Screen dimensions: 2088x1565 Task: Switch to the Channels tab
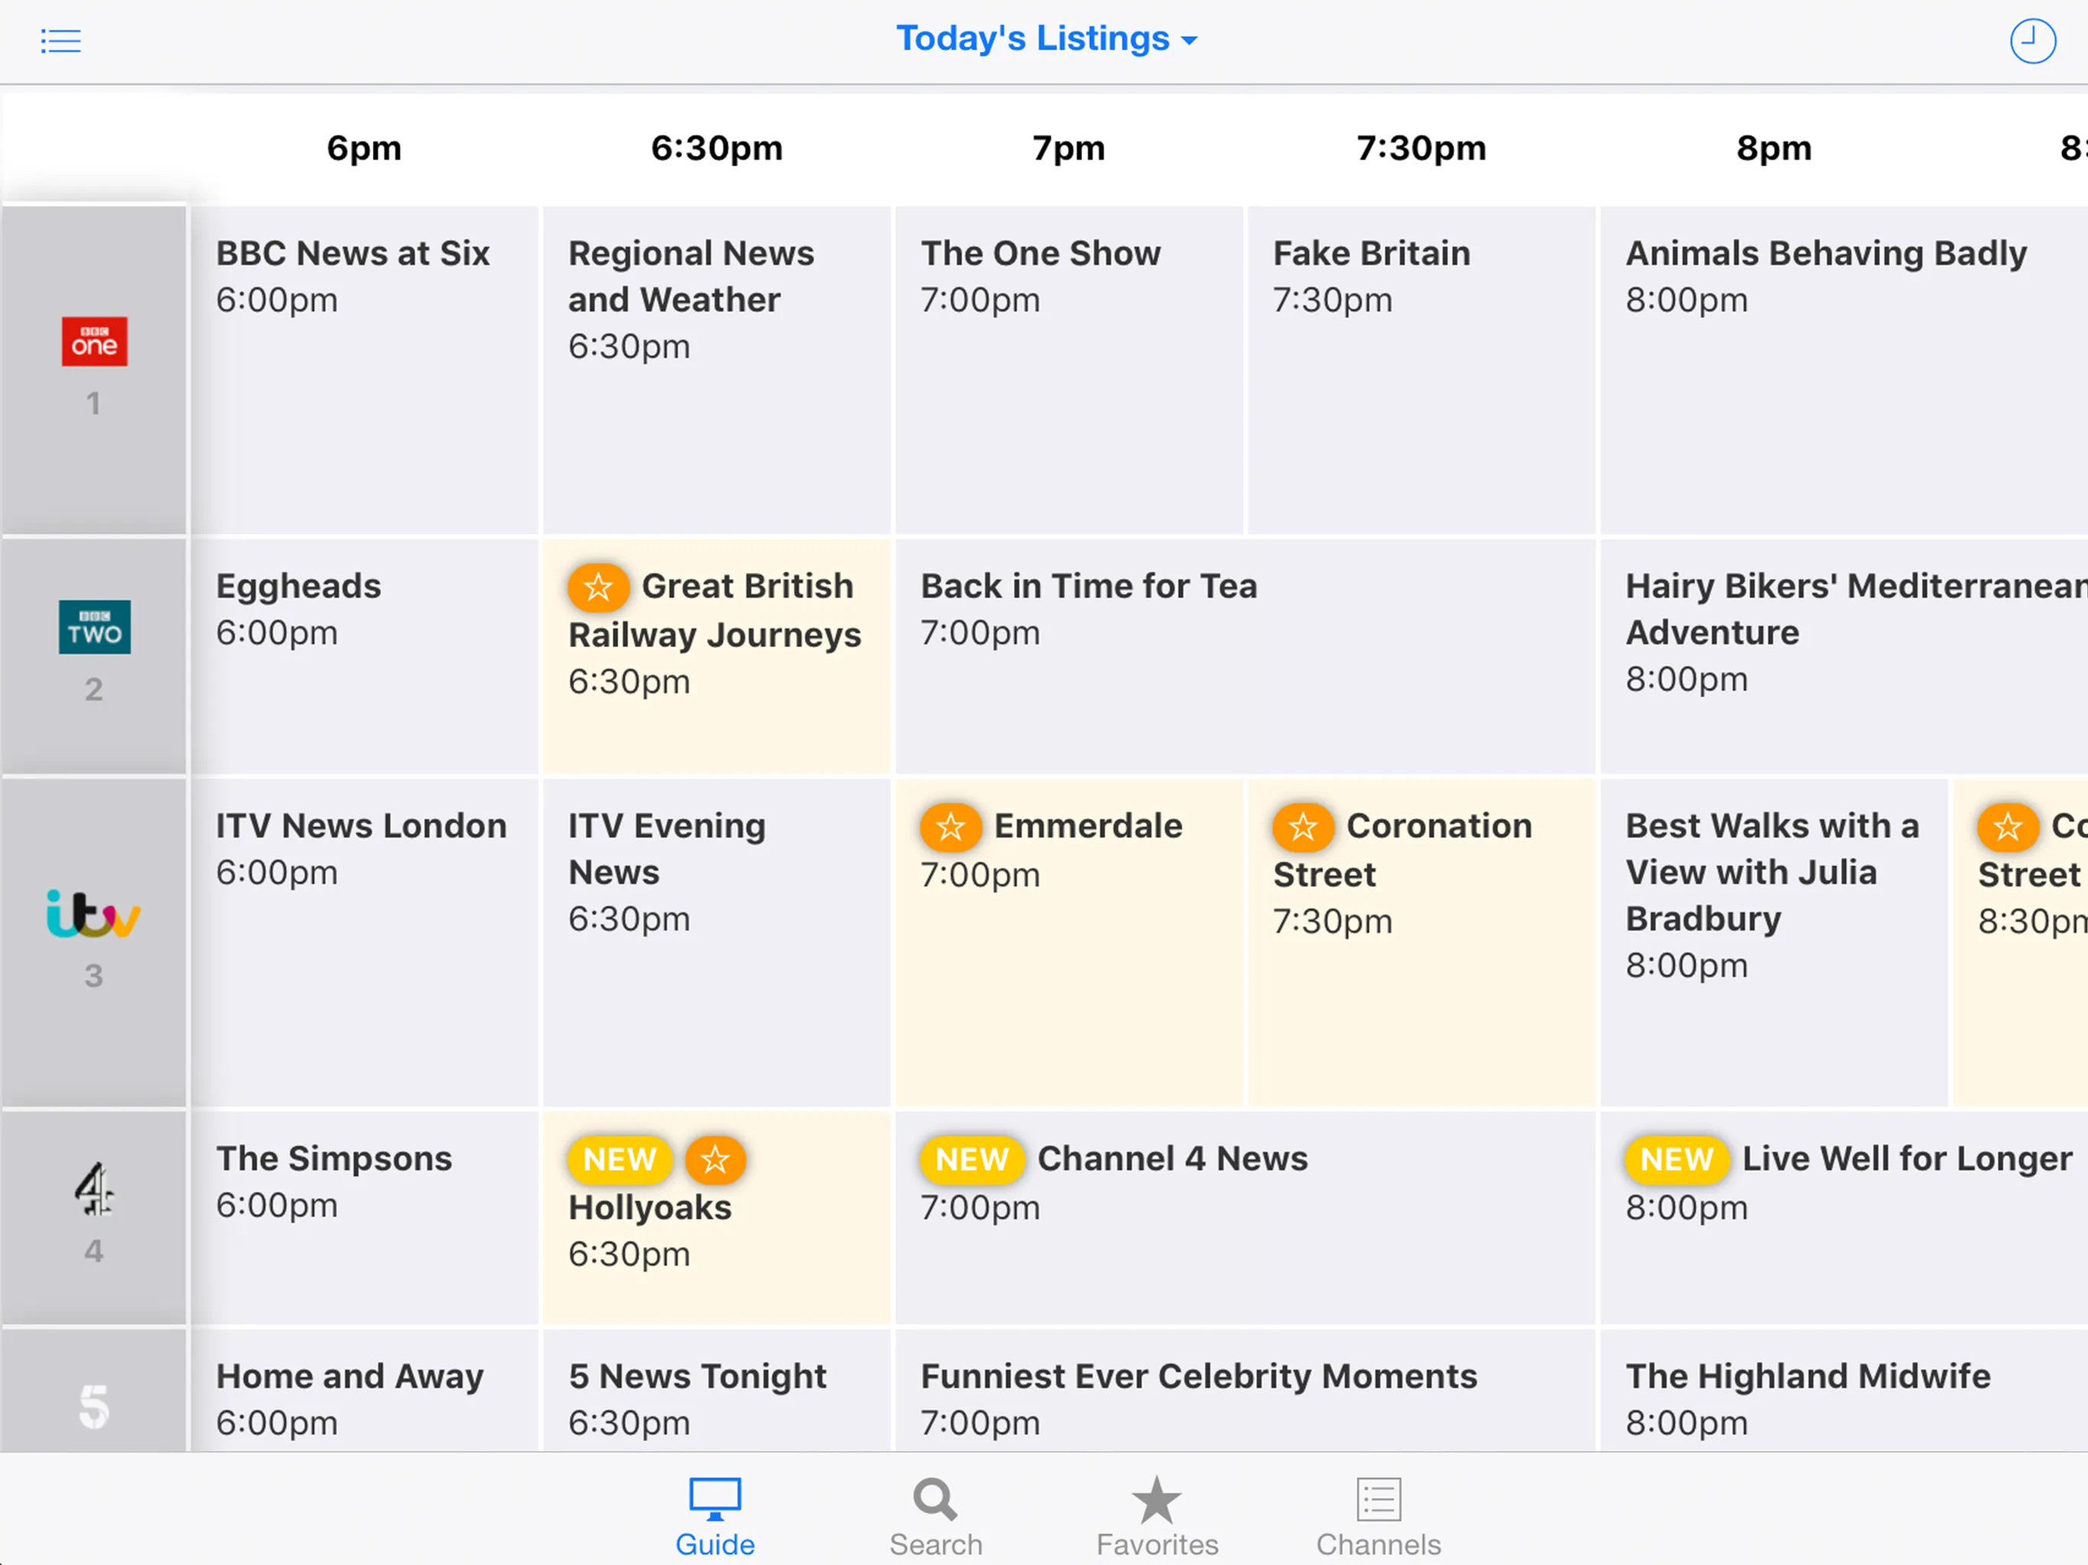pos(1378,1517)
